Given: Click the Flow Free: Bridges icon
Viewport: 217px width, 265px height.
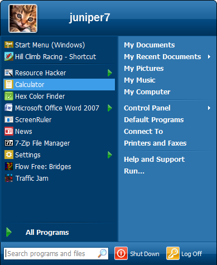Looking at the screenshot, I should [x=9, y=166].
